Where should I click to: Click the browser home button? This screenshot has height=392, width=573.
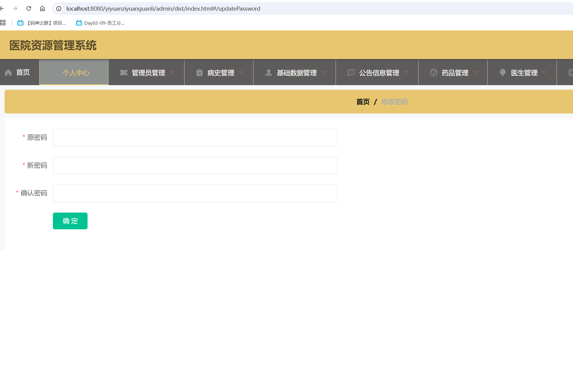coord(42,9)
